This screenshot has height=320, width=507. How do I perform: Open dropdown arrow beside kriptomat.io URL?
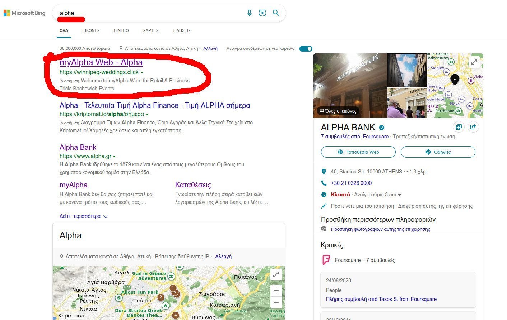(148, 115)
